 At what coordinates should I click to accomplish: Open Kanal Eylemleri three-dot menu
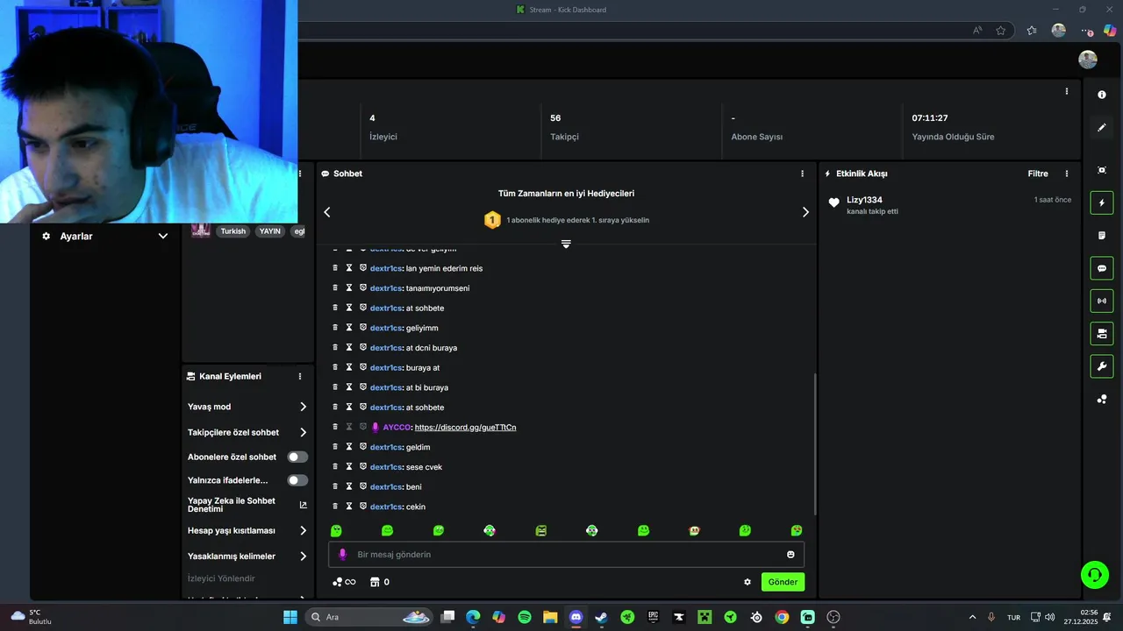pos(300,376)
